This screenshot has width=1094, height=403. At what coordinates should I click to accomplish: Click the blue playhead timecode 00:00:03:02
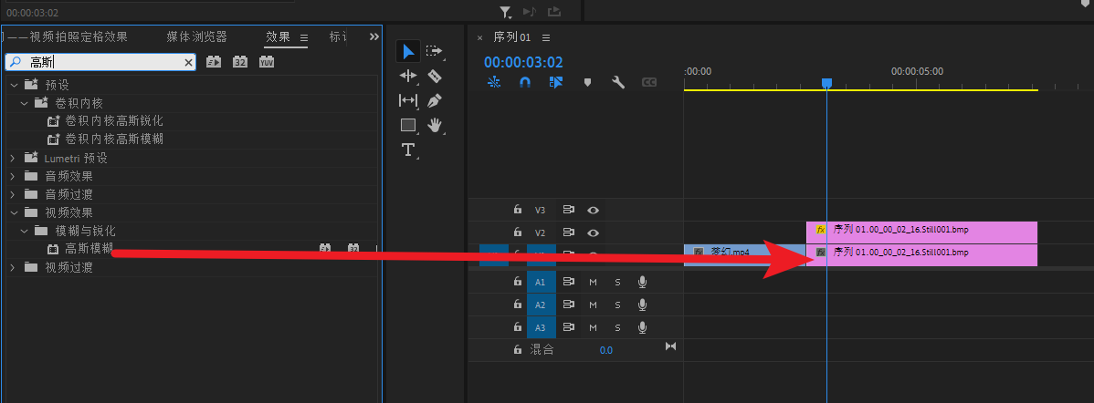(523, 62)
